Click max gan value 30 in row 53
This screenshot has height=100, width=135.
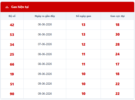point(118,34)
